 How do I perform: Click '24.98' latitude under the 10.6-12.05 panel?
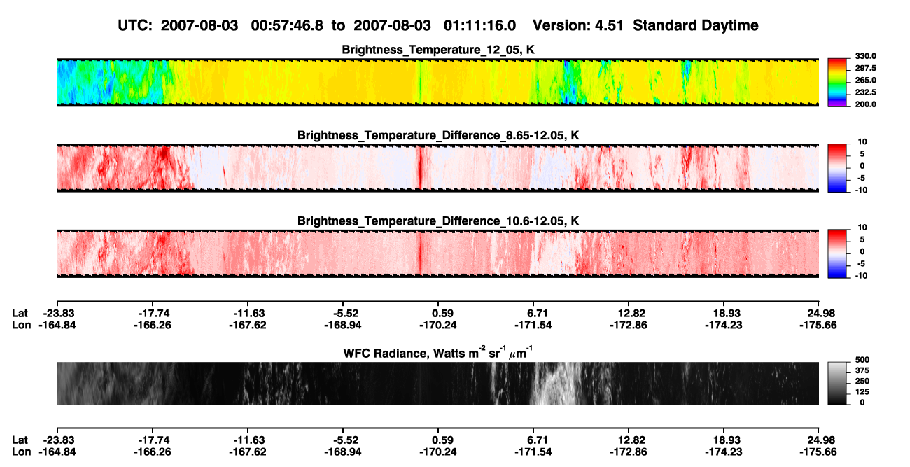coord(820,314)
